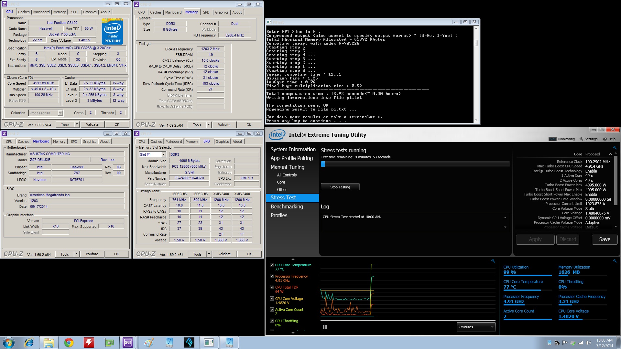Click Core panel vertical scrollbar in XTU
The image size is (621, 349).
pyautogui.click(x=616, y=191)
